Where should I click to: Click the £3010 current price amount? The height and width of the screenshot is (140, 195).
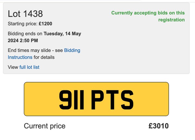point(158,126)
